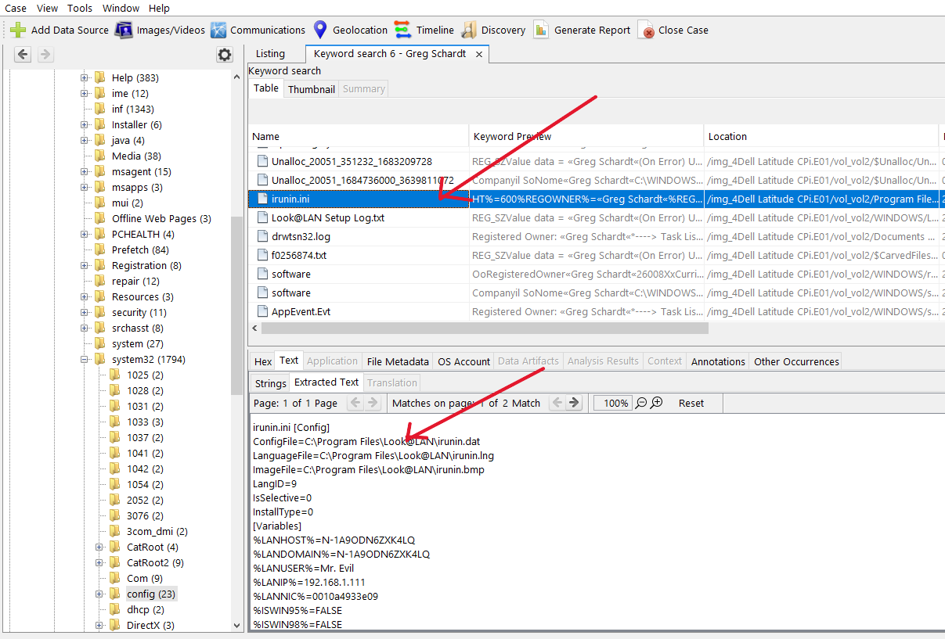Click the Add Data Source icon

tap(18, 31)
